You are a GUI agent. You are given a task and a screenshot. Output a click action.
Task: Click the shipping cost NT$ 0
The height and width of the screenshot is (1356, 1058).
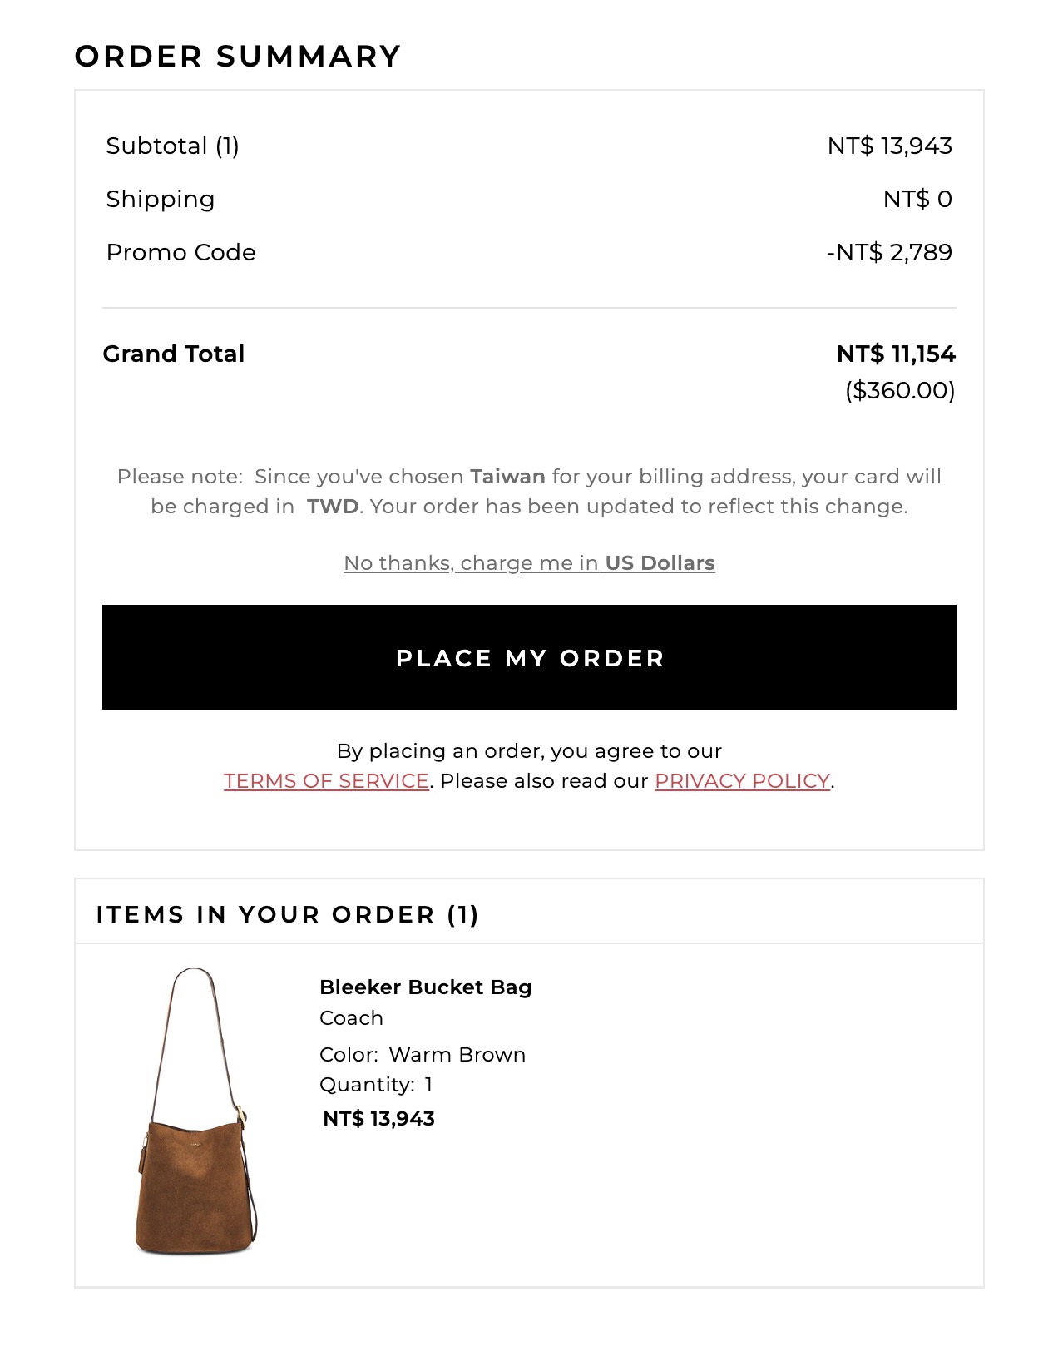917,199
